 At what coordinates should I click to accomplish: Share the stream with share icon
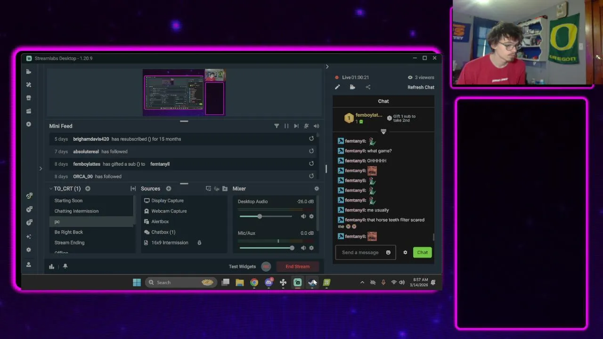coord(368,87)
